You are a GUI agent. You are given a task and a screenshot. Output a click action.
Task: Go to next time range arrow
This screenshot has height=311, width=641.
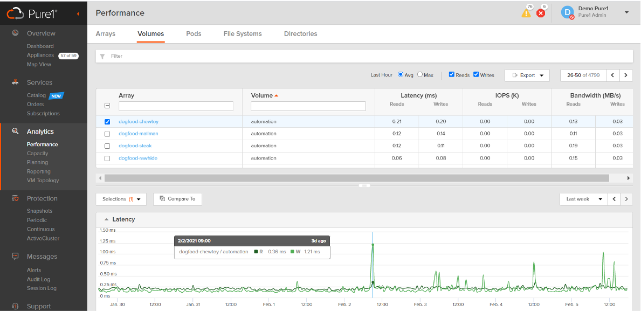[626, 199]
